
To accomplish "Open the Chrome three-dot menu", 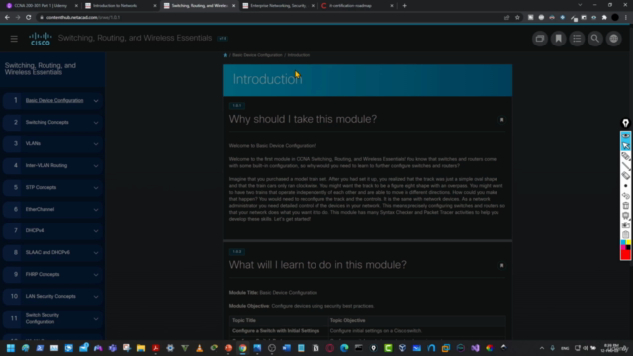I will point(626,18).
